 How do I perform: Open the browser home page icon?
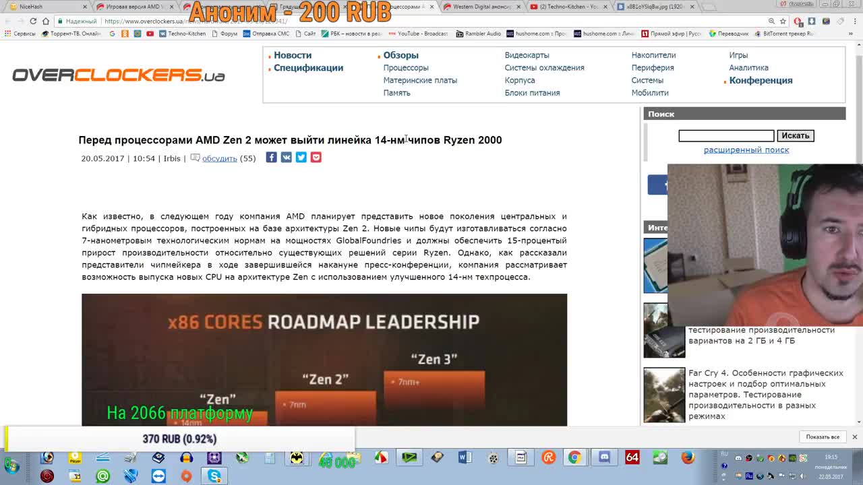point(46,21)
